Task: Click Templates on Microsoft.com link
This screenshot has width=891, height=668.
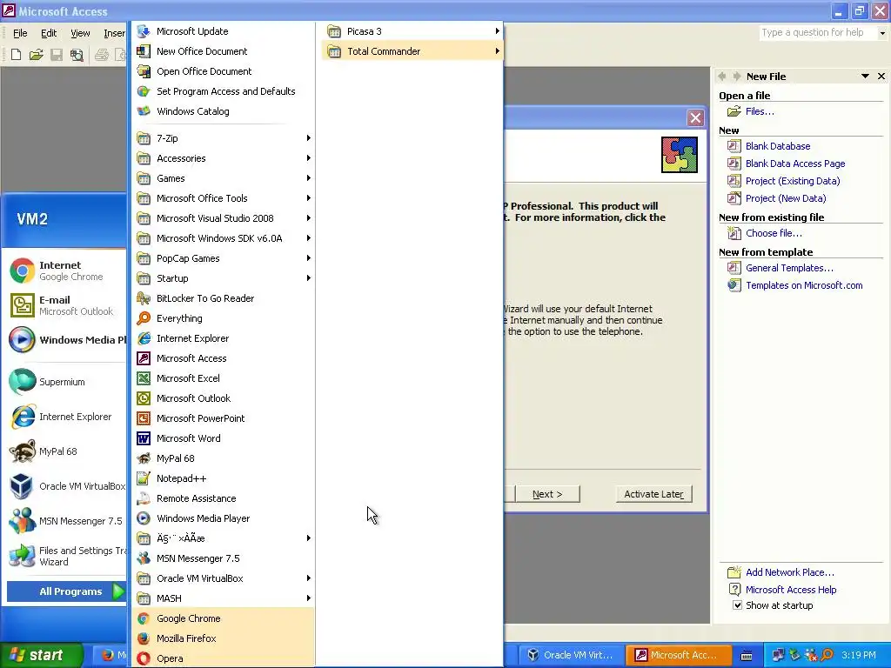Action: pyautogui.click(x=804, y=285)
